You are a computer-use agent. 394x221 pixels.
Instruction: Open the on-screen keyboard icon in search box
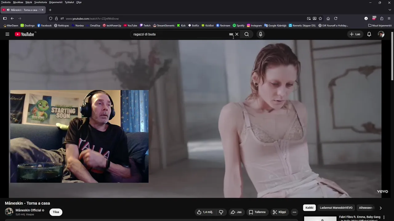tap(231, 34)
